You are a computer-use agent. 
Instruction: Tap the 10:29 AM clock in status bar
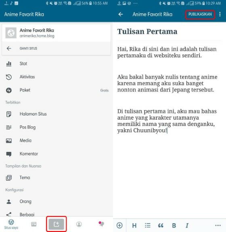click(x=213, y=3)
